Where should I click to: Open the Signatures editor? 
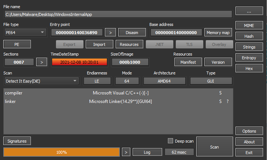tap(17, 141)
